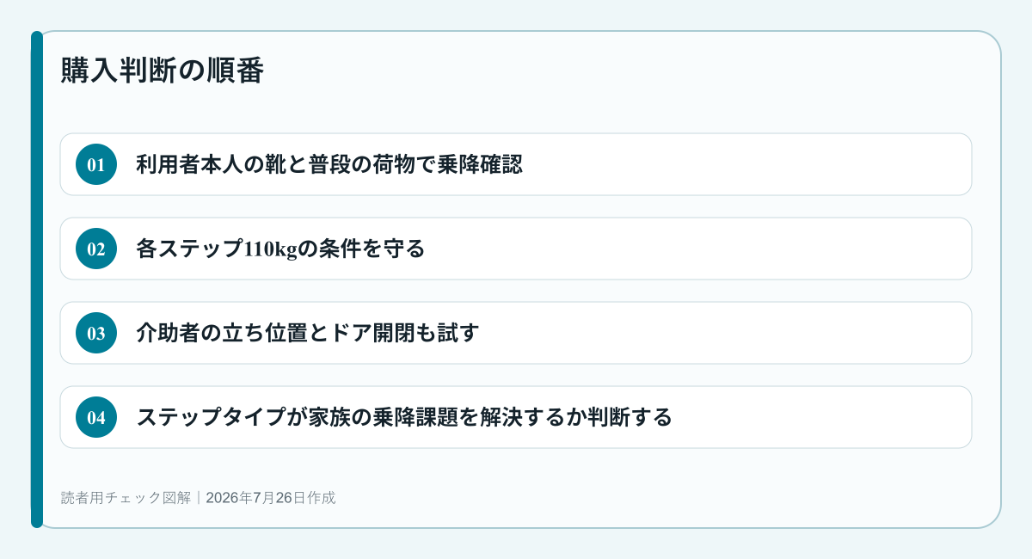Click 各ステップ at the start of step 02
This screenshot has width=1032, height=559.
click(x=190, y=249)
